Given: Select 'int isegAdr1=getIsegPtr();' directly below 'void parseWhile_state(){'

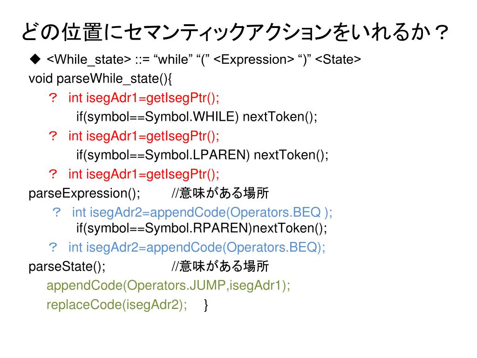Looking at the screenshot, I should tap(143, 98).
